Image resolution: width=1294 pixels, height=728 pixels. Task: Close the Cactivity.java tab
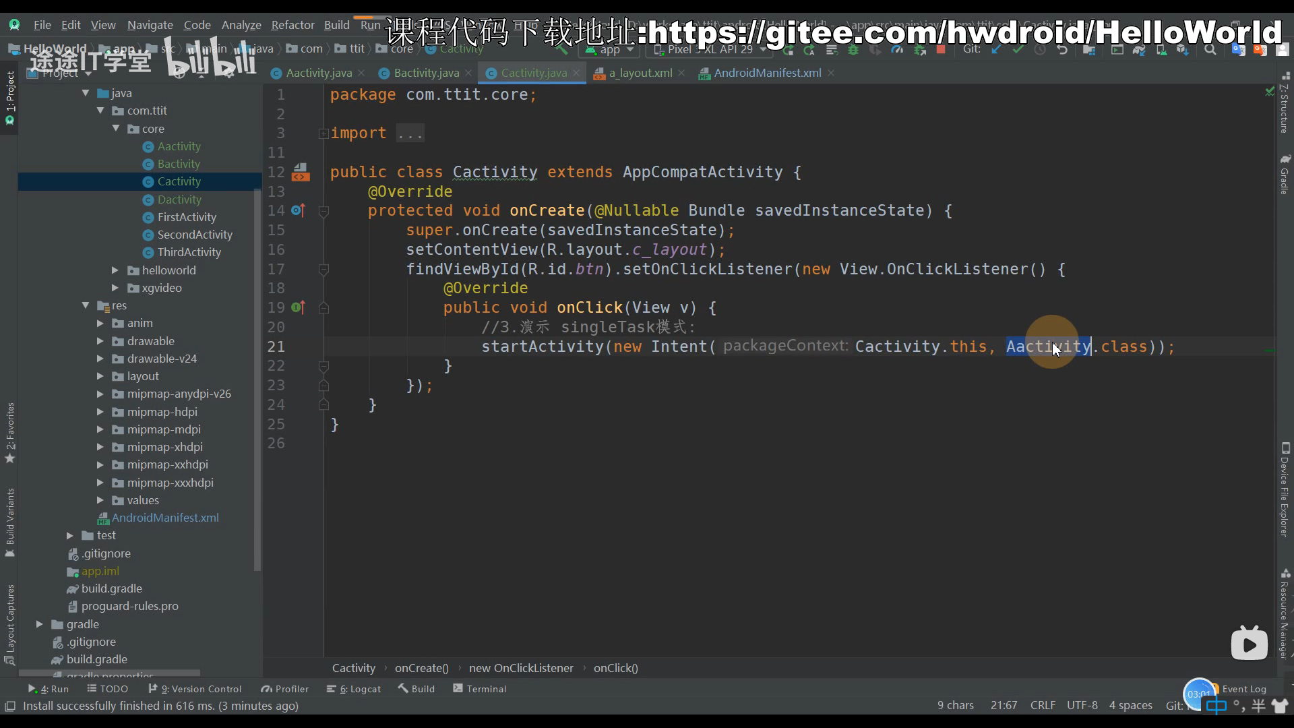[x=576, y=73]
